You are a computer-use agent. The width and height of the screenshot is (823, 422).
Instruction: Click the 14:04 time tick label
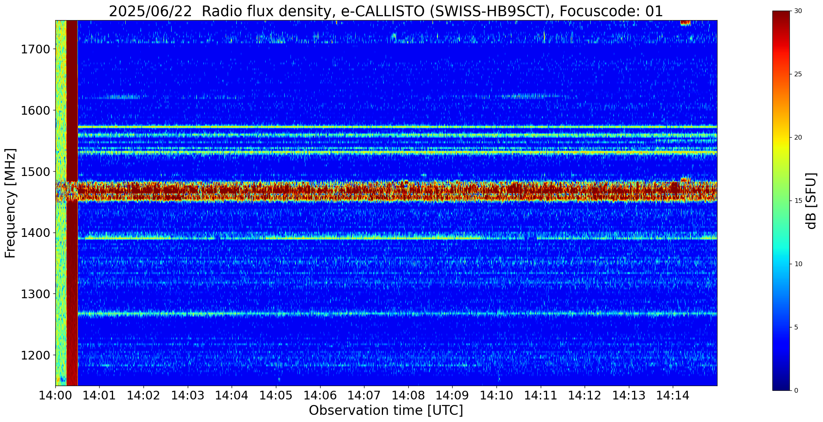tap(232, 395)
